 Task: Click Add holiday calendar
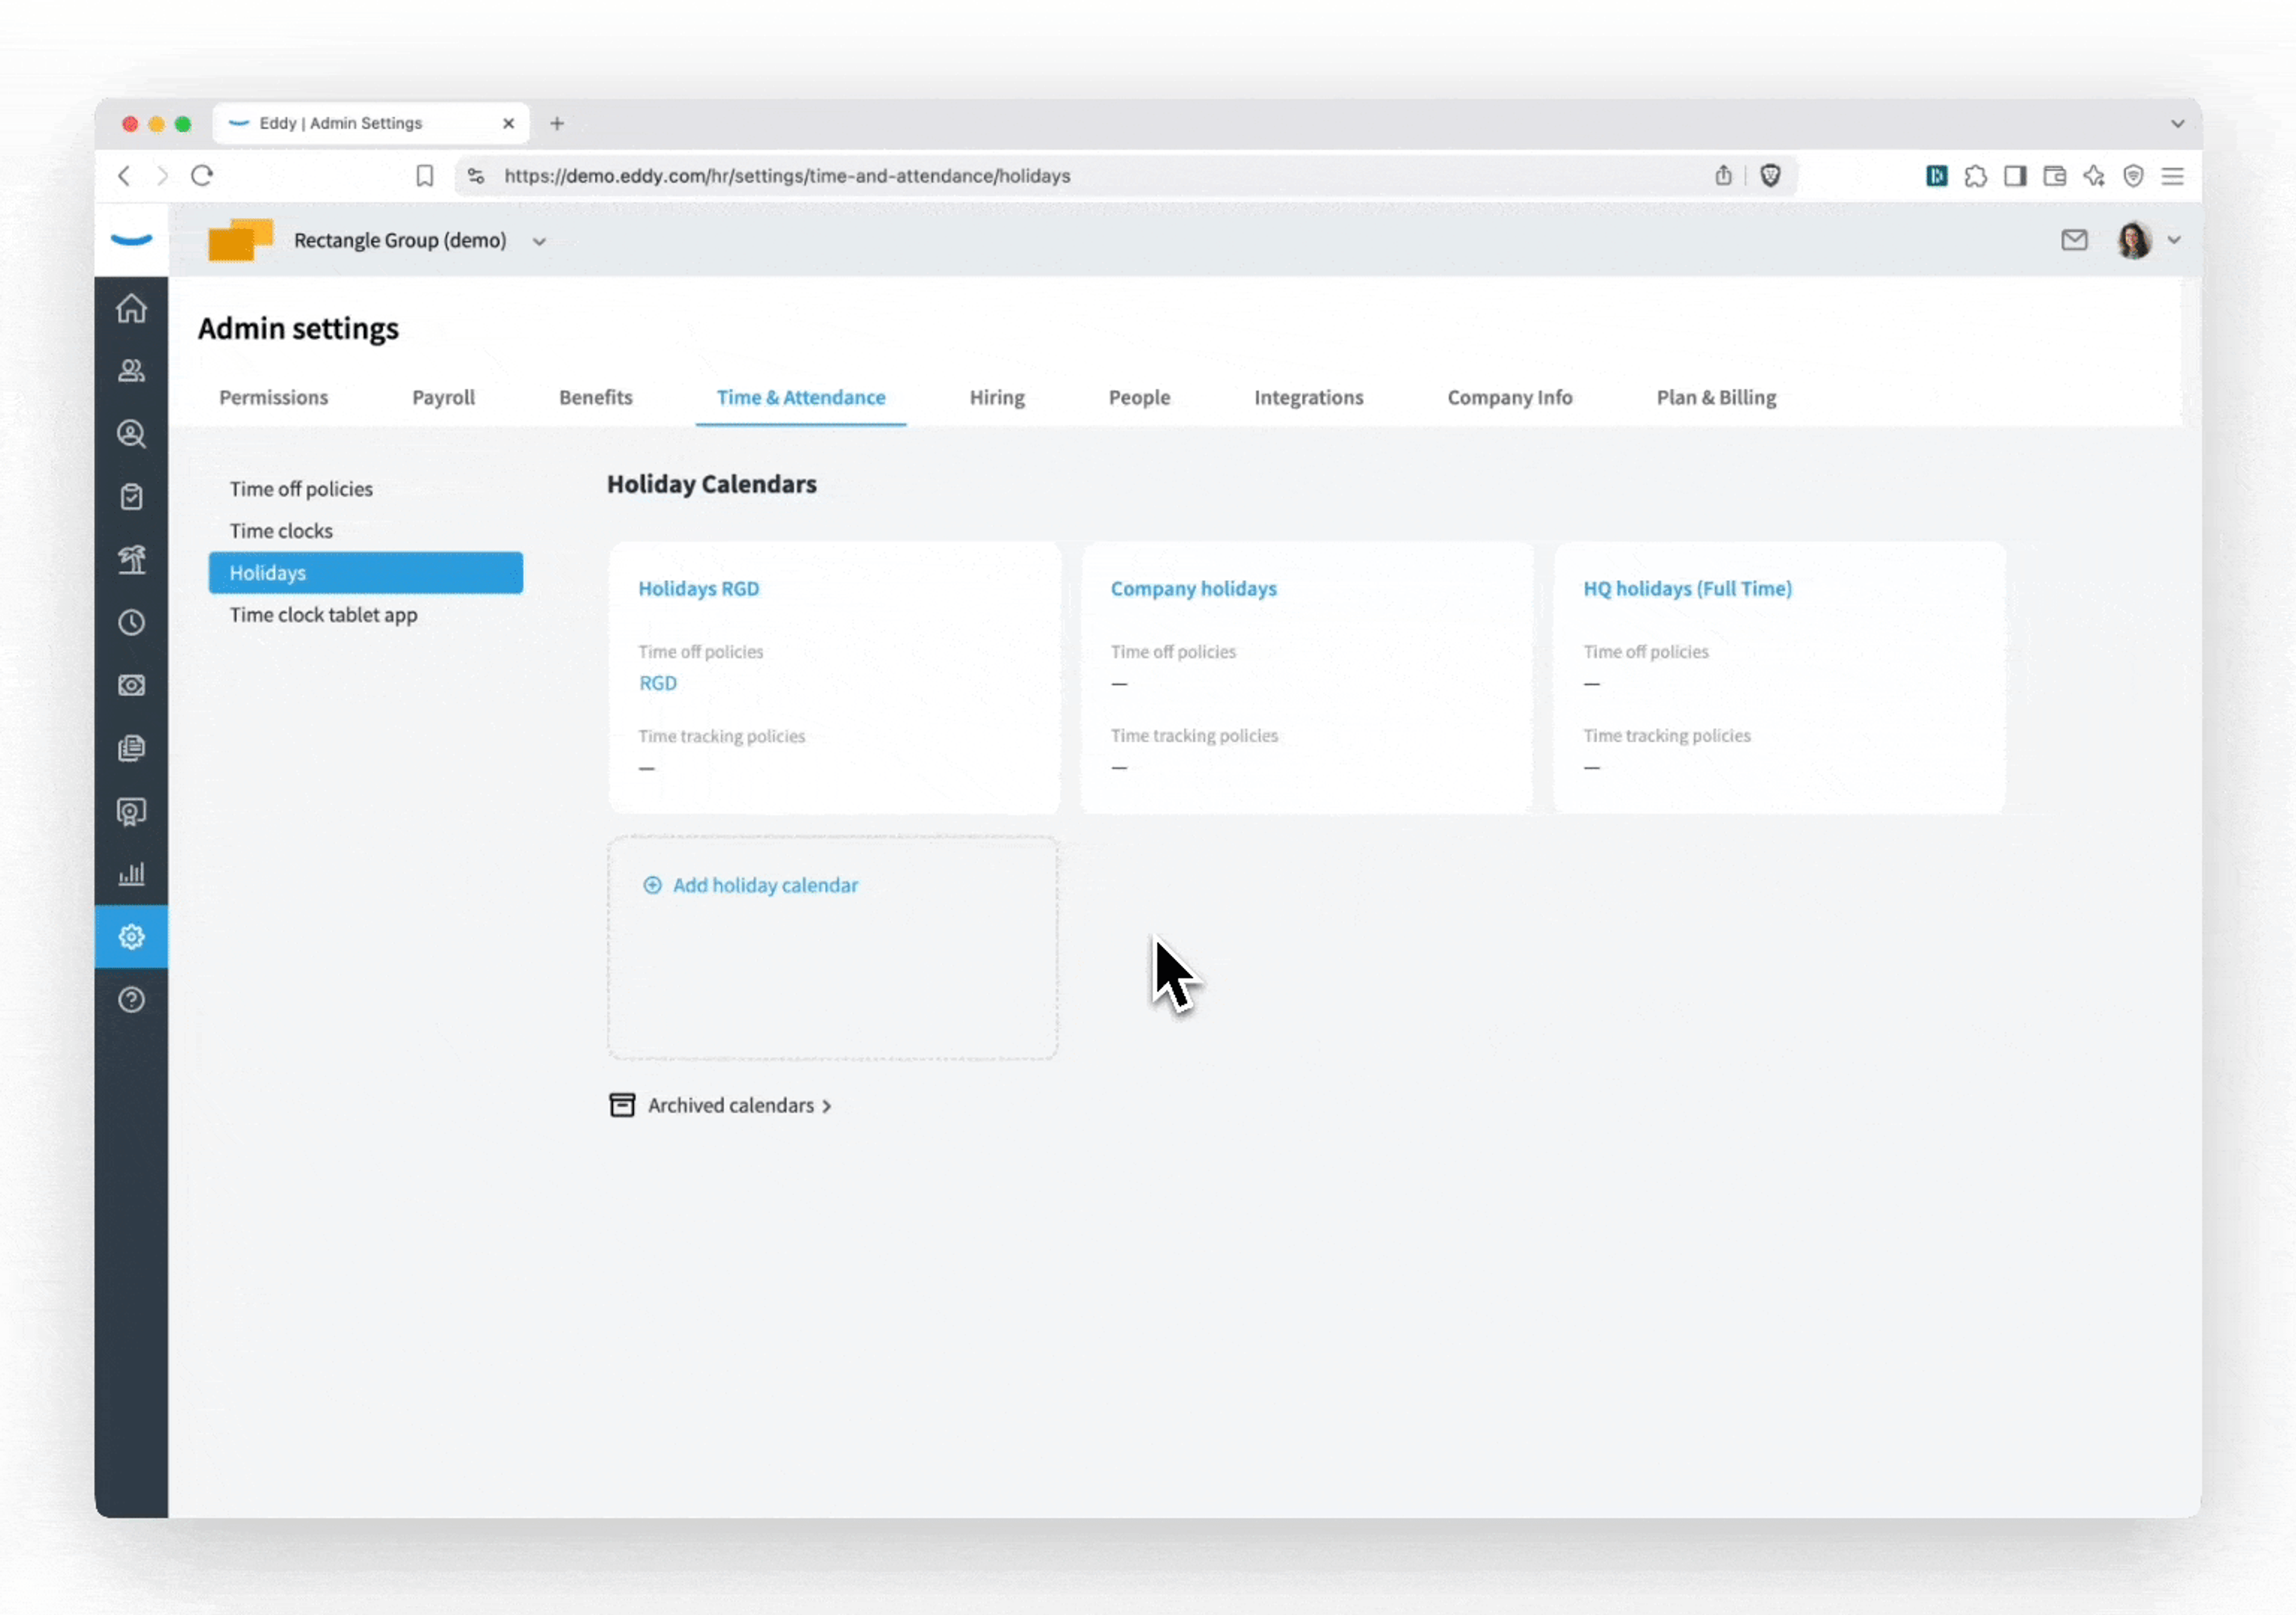[x=750, y=885]
